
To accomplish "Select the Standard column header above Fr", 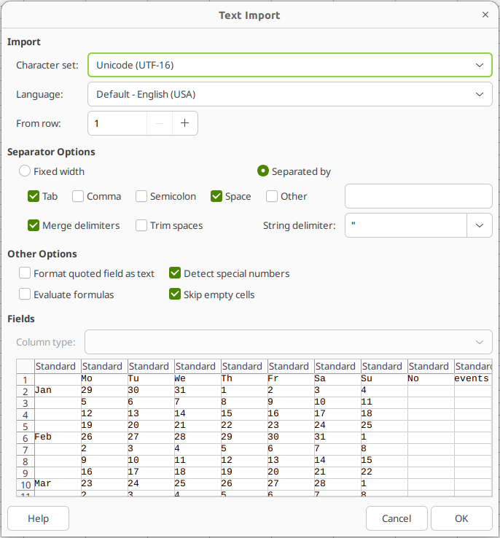I will pos(291,367).
